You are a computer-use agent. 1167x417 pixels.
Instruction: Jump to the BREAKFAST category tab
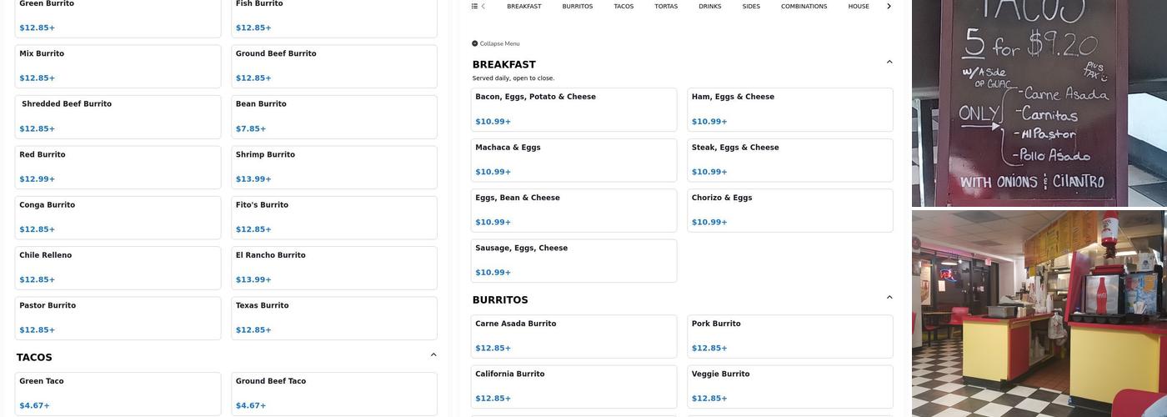[x=524, y=6]
